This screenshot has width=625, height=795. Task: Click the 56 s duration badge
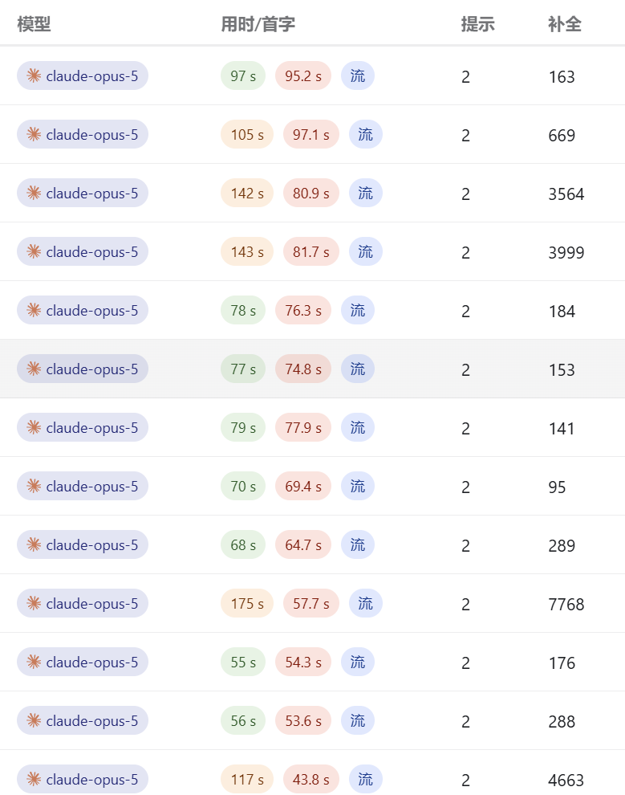click(243, 720)
